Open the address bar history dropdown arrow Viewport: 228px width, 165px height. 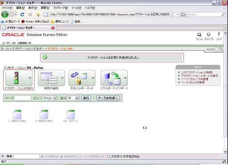point(177,15)
